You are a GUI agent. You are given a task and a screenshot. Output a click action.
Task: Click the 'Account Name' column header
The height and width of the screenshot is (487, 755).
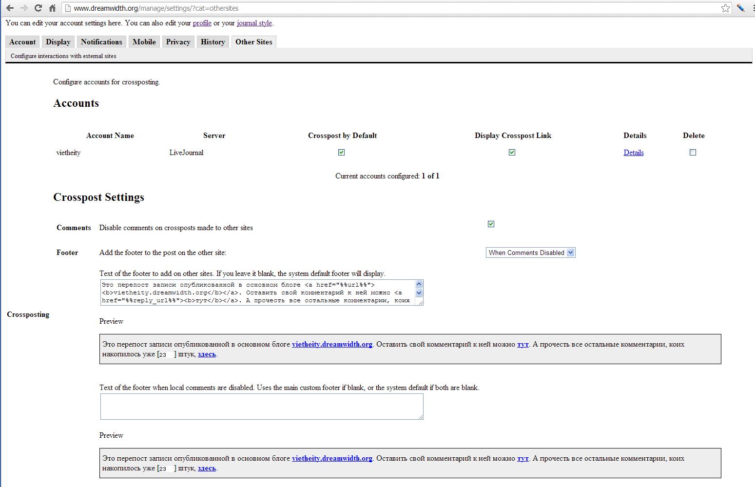[110, 136]
